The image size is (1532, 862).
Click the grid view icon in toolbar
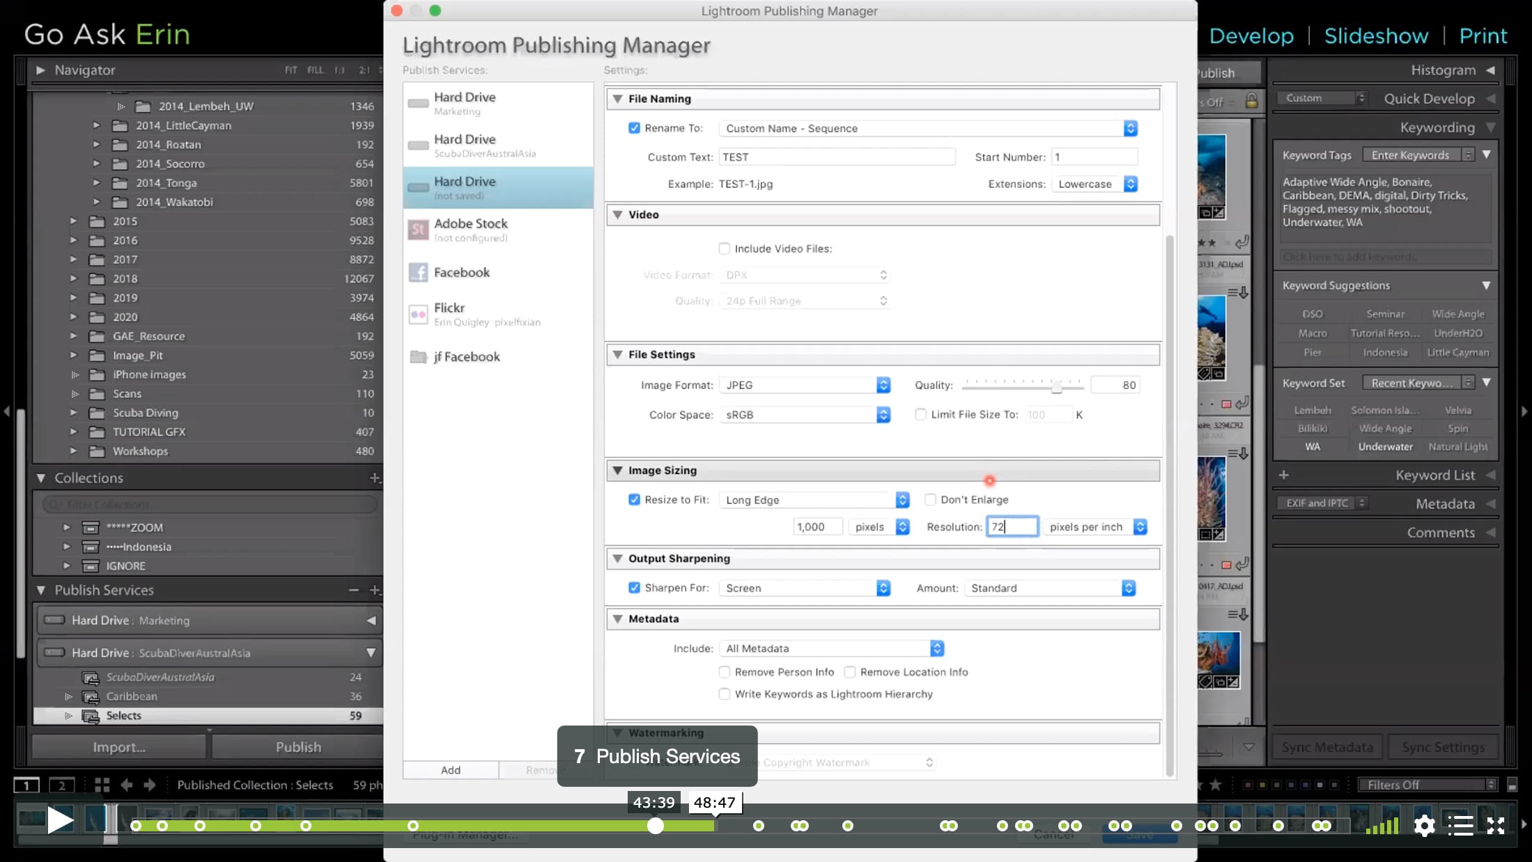(102, 785)
